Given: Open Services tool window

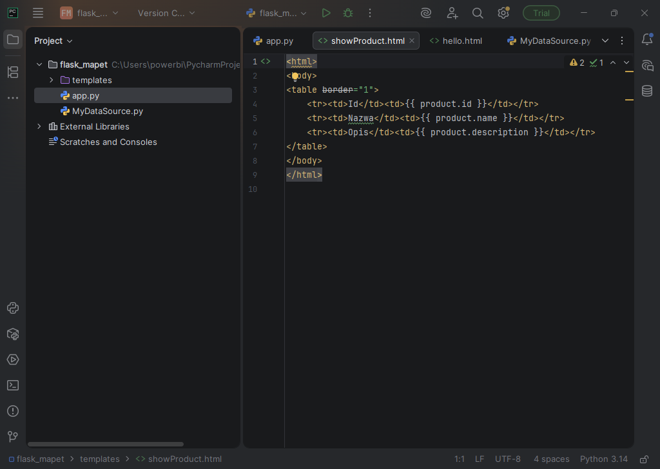Looking at the screenshot, I should coord(13,359).
